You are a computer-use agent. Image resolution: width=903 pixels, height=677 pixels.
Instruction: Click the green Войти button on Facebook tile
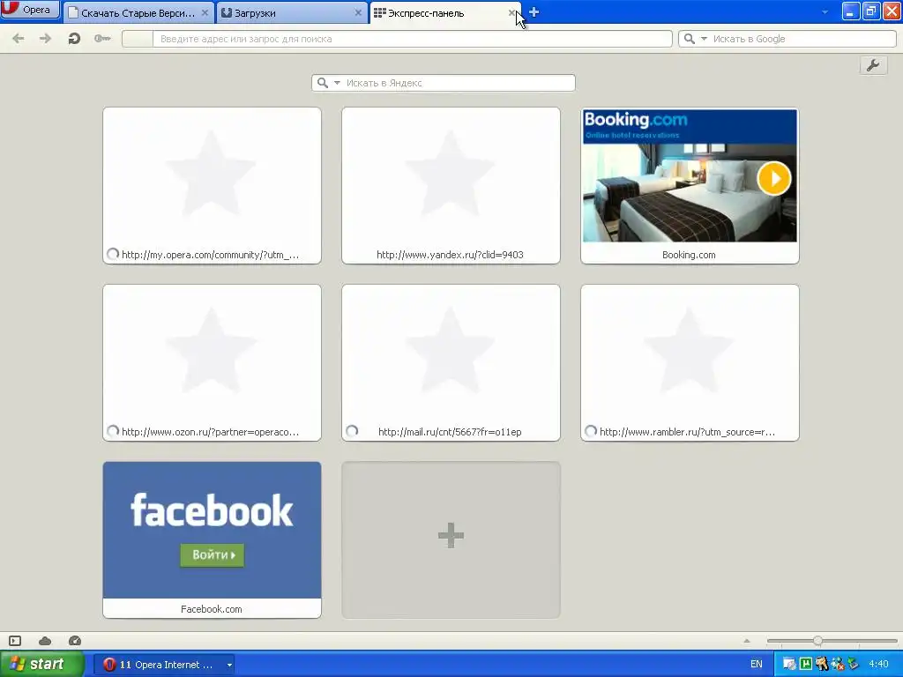pos(212,555)
